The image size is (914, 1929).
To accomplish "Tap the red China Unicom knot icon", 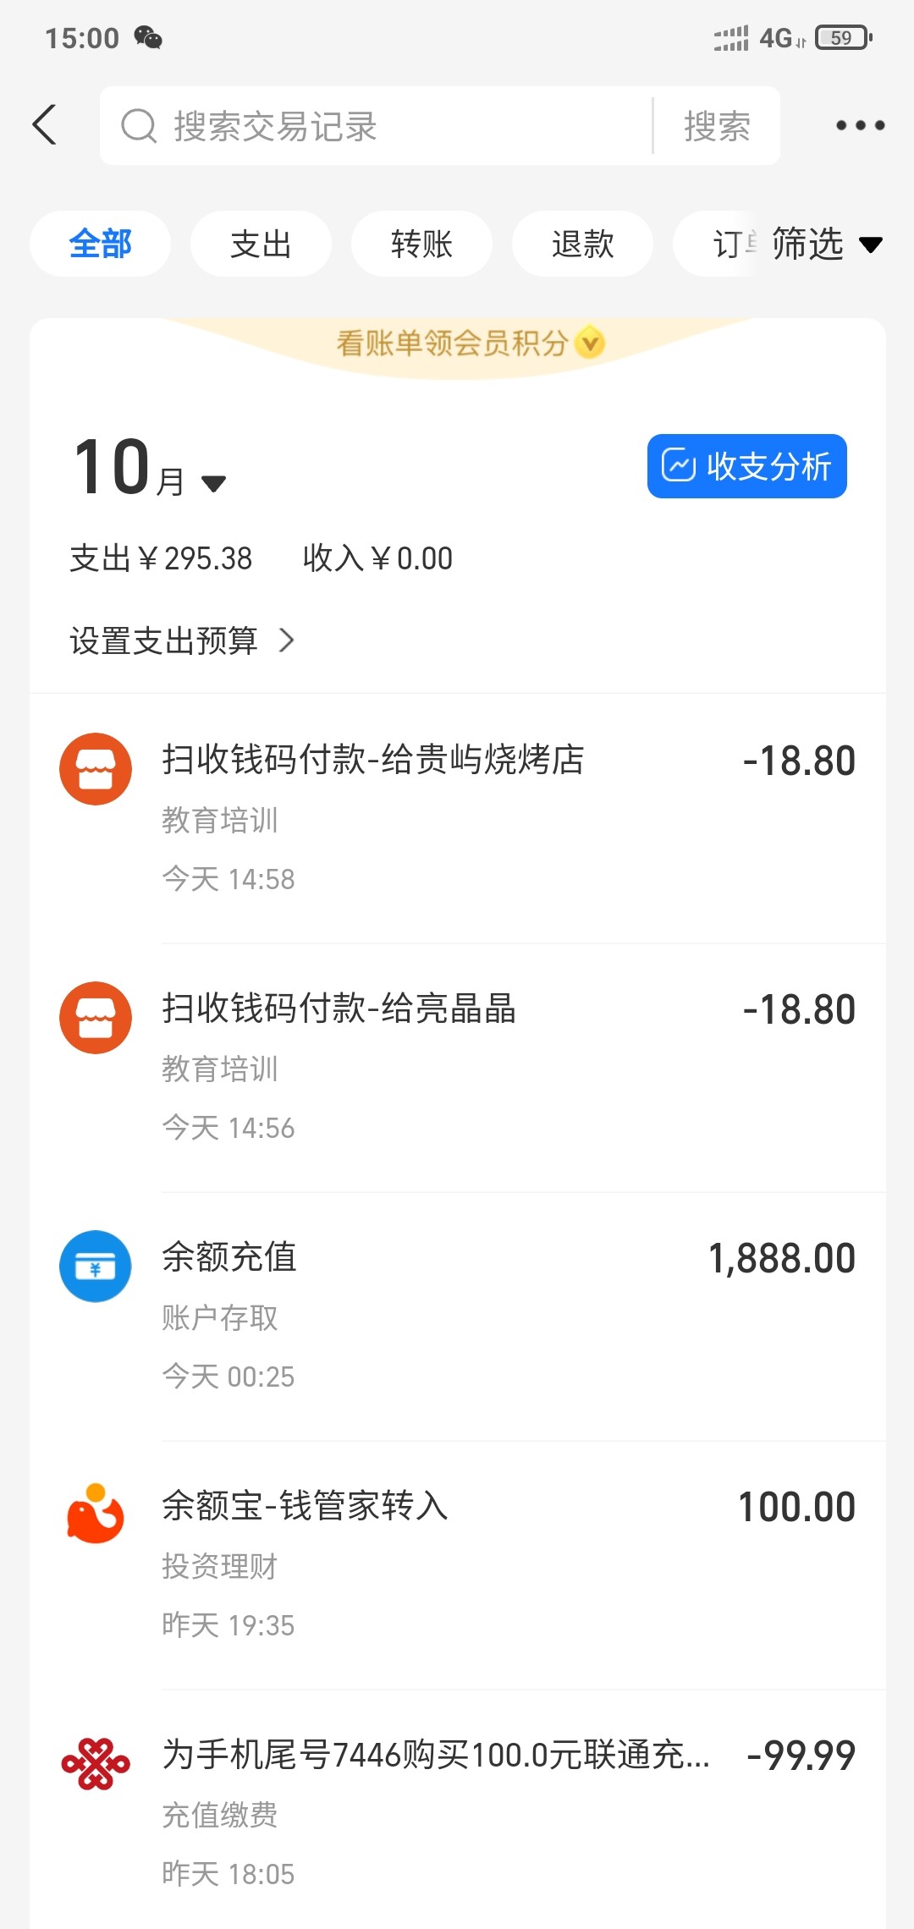I will click(96, 1764).
